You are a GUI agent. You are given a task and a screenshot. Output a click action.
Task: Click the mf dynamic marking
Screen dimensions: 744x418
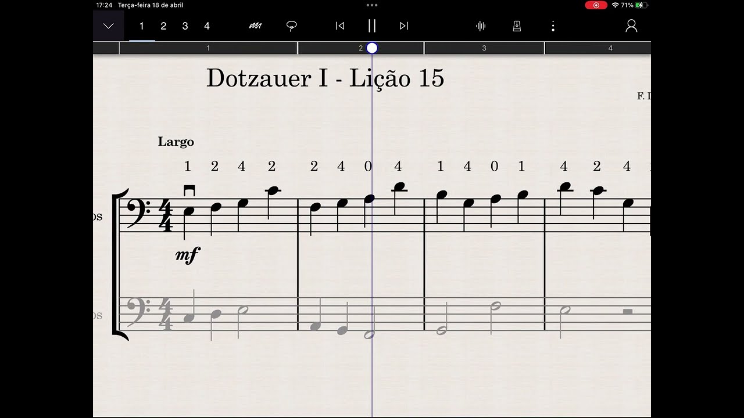coord(188,254)
